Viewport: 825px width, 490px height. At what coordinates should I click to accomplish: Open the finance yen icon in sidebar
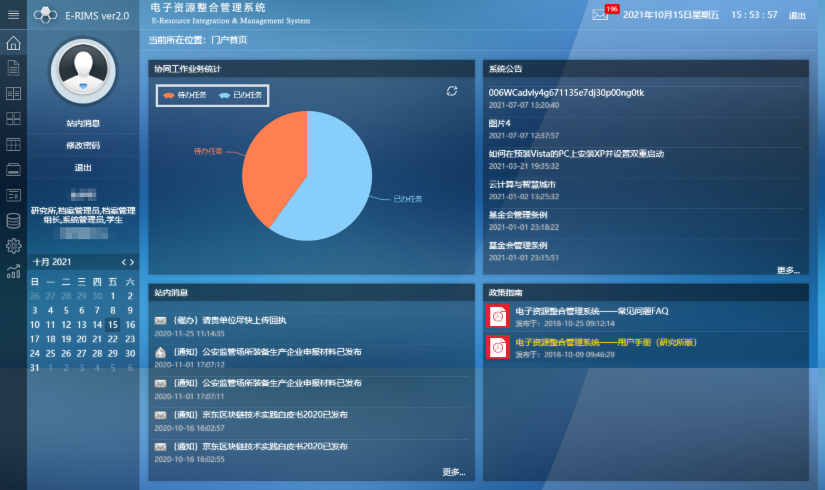point(13,195)
